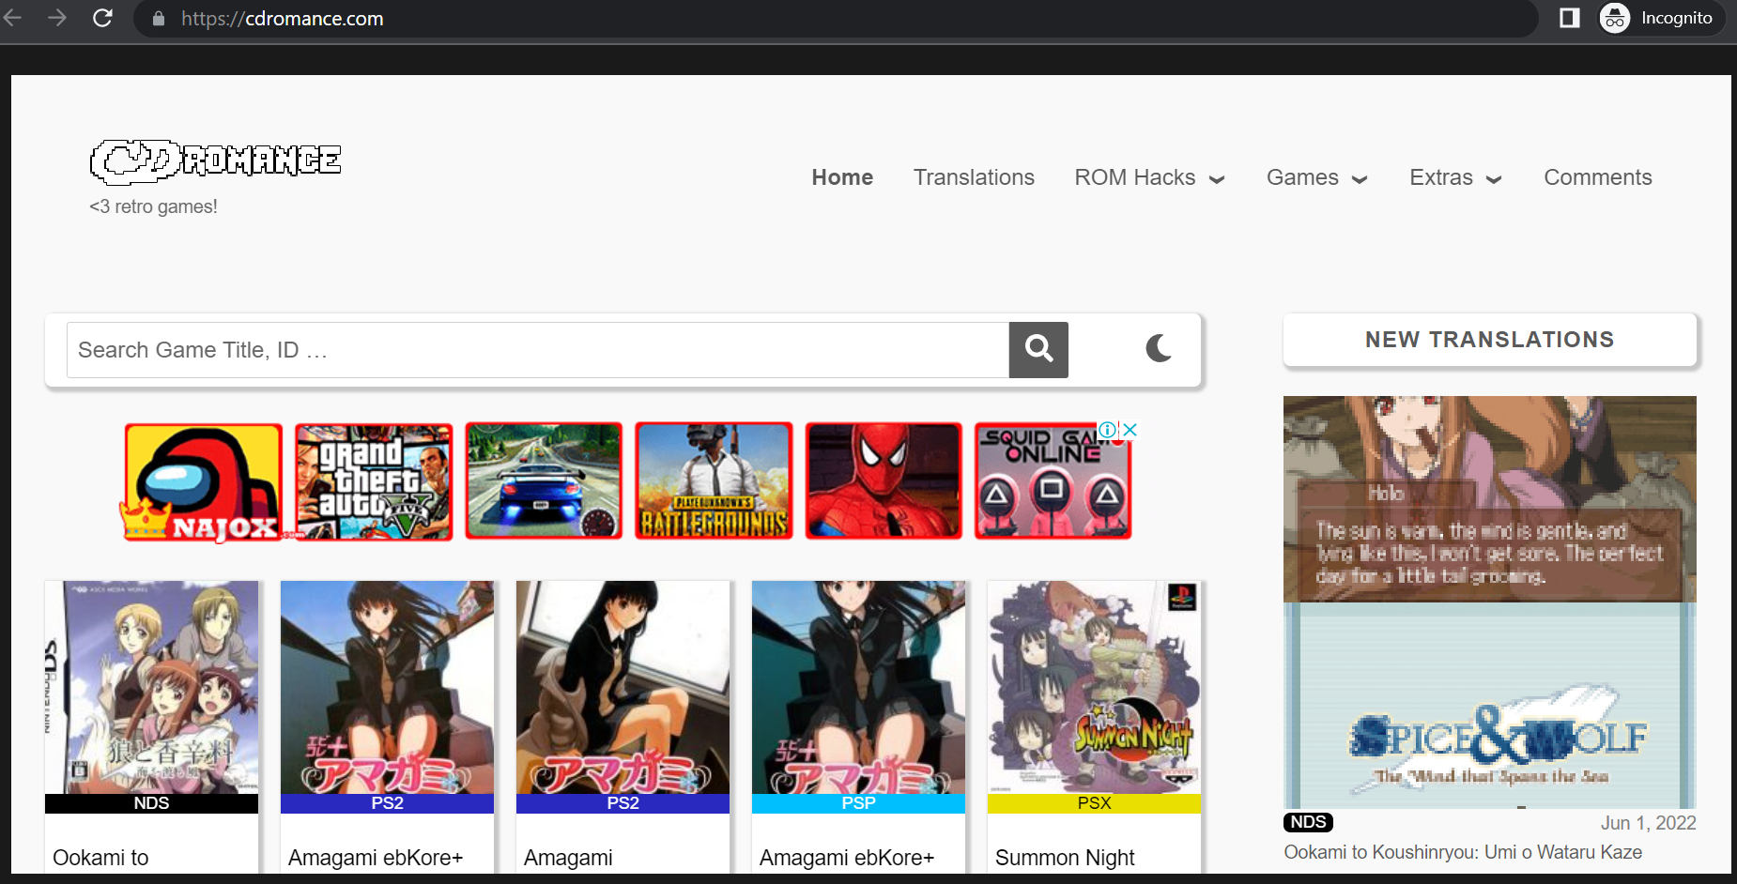Open the Comments menu item
This screenshot has width=1737, height=884.
click(x=1597, y=177)
